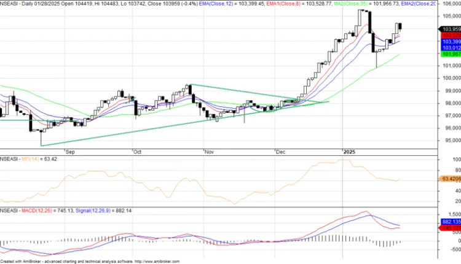The image size is (461, 264).
Task: Click the green 101,967 moving average tag
Action: click(451, 54)
